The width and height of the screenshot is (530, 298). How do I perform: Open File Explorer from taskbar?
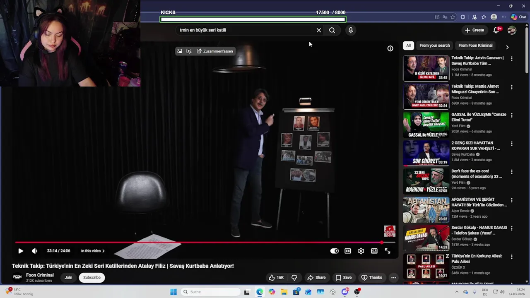(284, 292)
